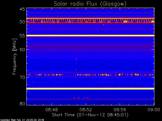Viewport: 162px width, 121px height.
Task: Click the 45 frequency tick label
Action: click(22, 9)
